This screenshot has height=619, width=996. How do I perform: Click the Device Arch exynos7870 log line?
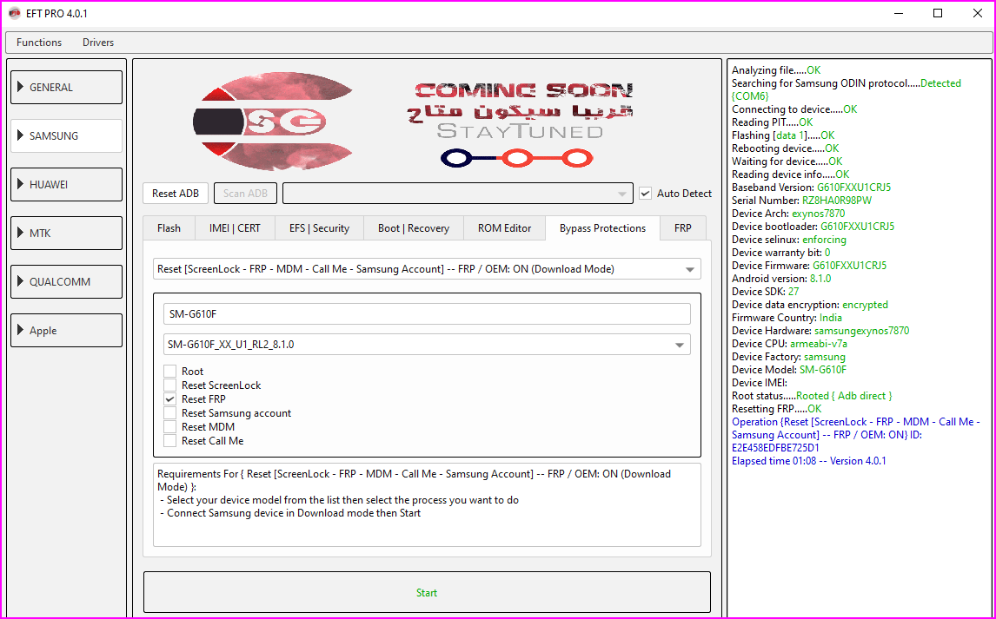coord(788,213)
